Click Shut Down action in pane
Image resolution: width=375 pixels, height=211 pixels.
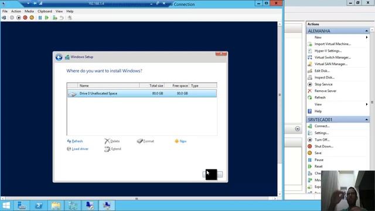click(x=324, y=147)
